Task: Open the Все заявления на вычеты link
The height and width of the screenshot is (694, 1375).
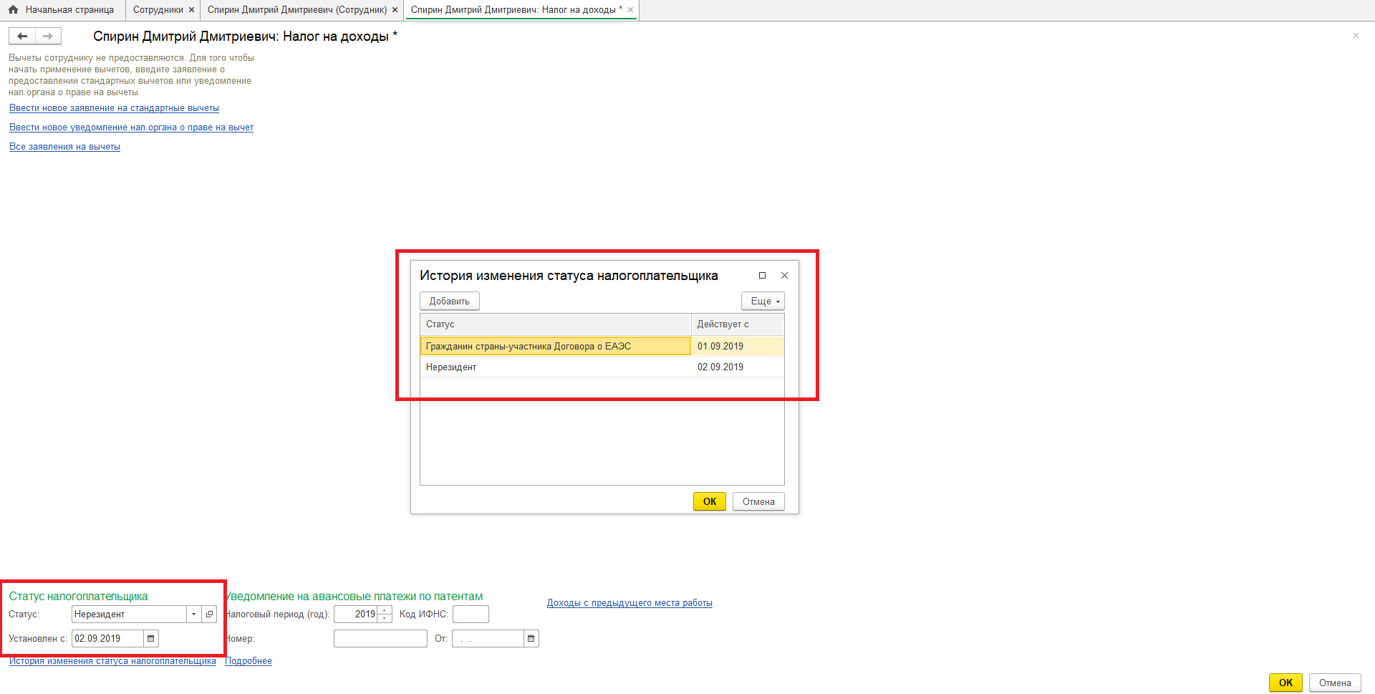Action: 64,146
